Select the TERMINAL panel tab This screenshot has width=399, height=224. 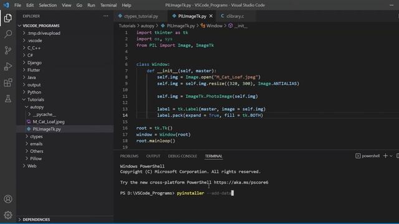tap(213, 156)
